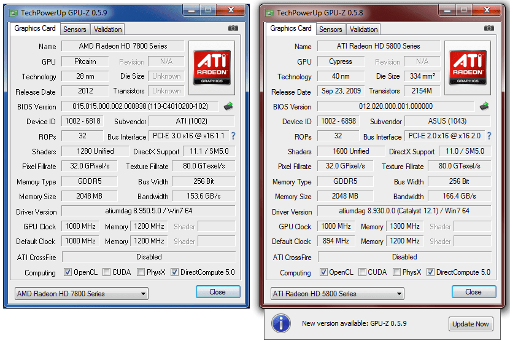Toggle PhysX checkbox in GPU-Z 0.5.8
The height and width of the screenshot is (343, 510).
click(x=396, y=272)
